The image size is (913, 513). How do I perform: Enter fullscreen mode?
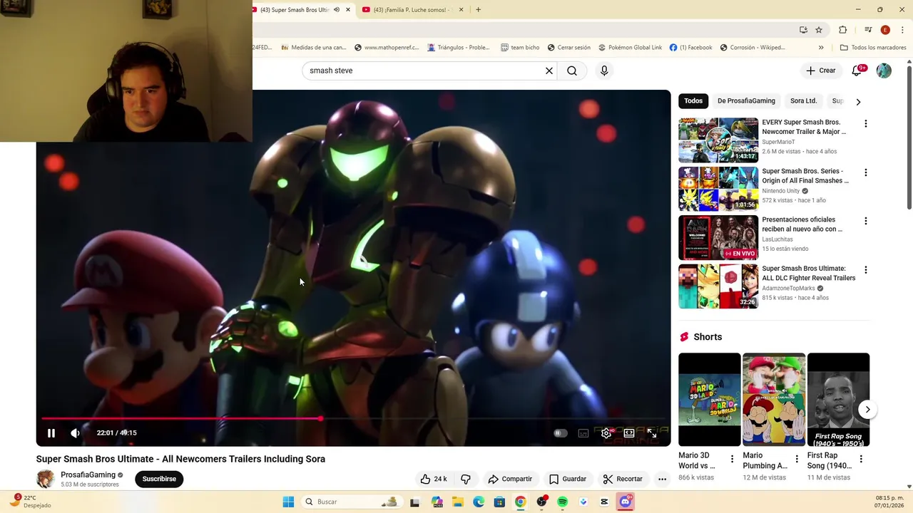coord(652,433)
